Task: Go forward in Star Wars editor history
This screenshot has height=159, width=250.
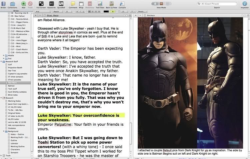Action: 40,15
